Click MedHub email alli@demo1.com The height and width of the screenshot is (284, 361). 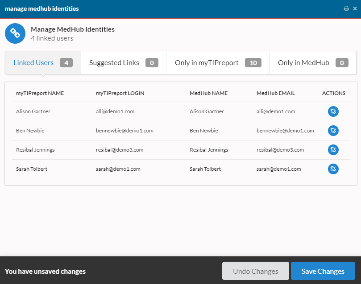(x=276, y=111)
